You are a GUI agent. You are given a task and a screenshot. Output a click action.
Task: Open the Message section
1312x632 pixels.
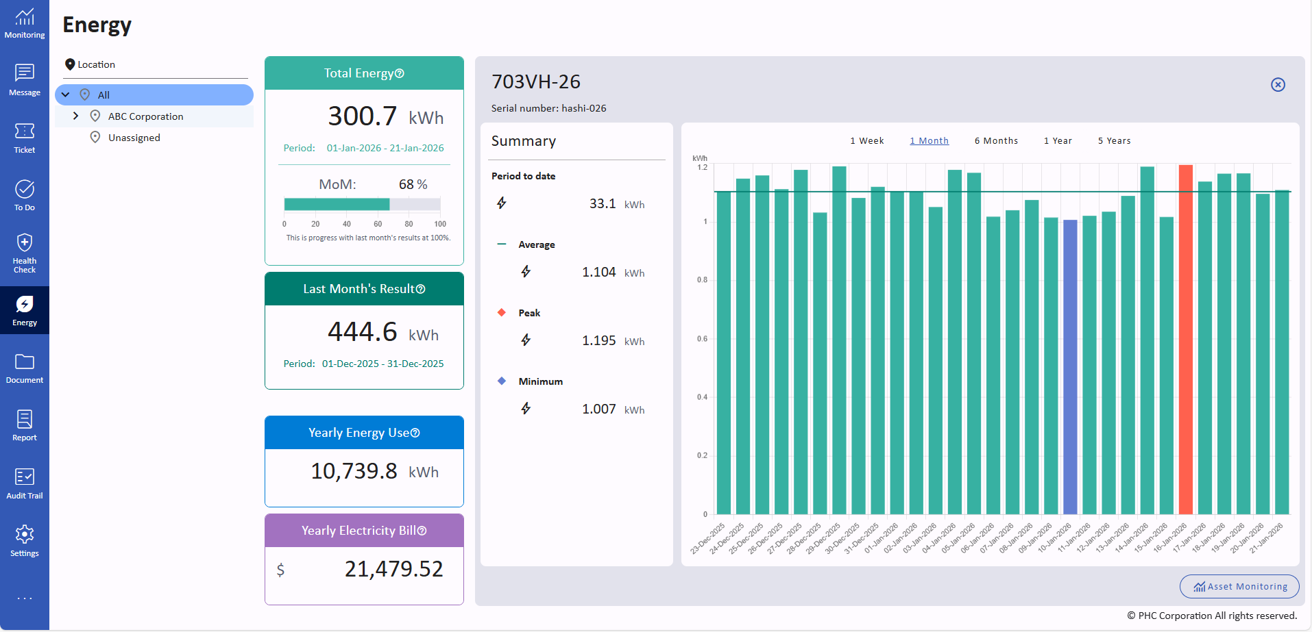(x=25, y=80)
